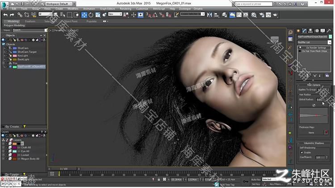
Task: Click the 3ds Max application logo button
Action: click(x=5, y=5)
